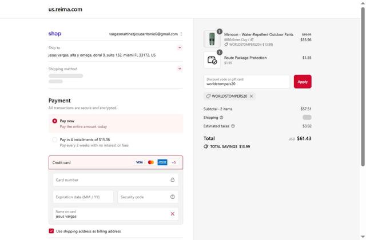Screen dimensions: 366x240
Task: Click the us.reima.com store title
Action: [65, 9]
